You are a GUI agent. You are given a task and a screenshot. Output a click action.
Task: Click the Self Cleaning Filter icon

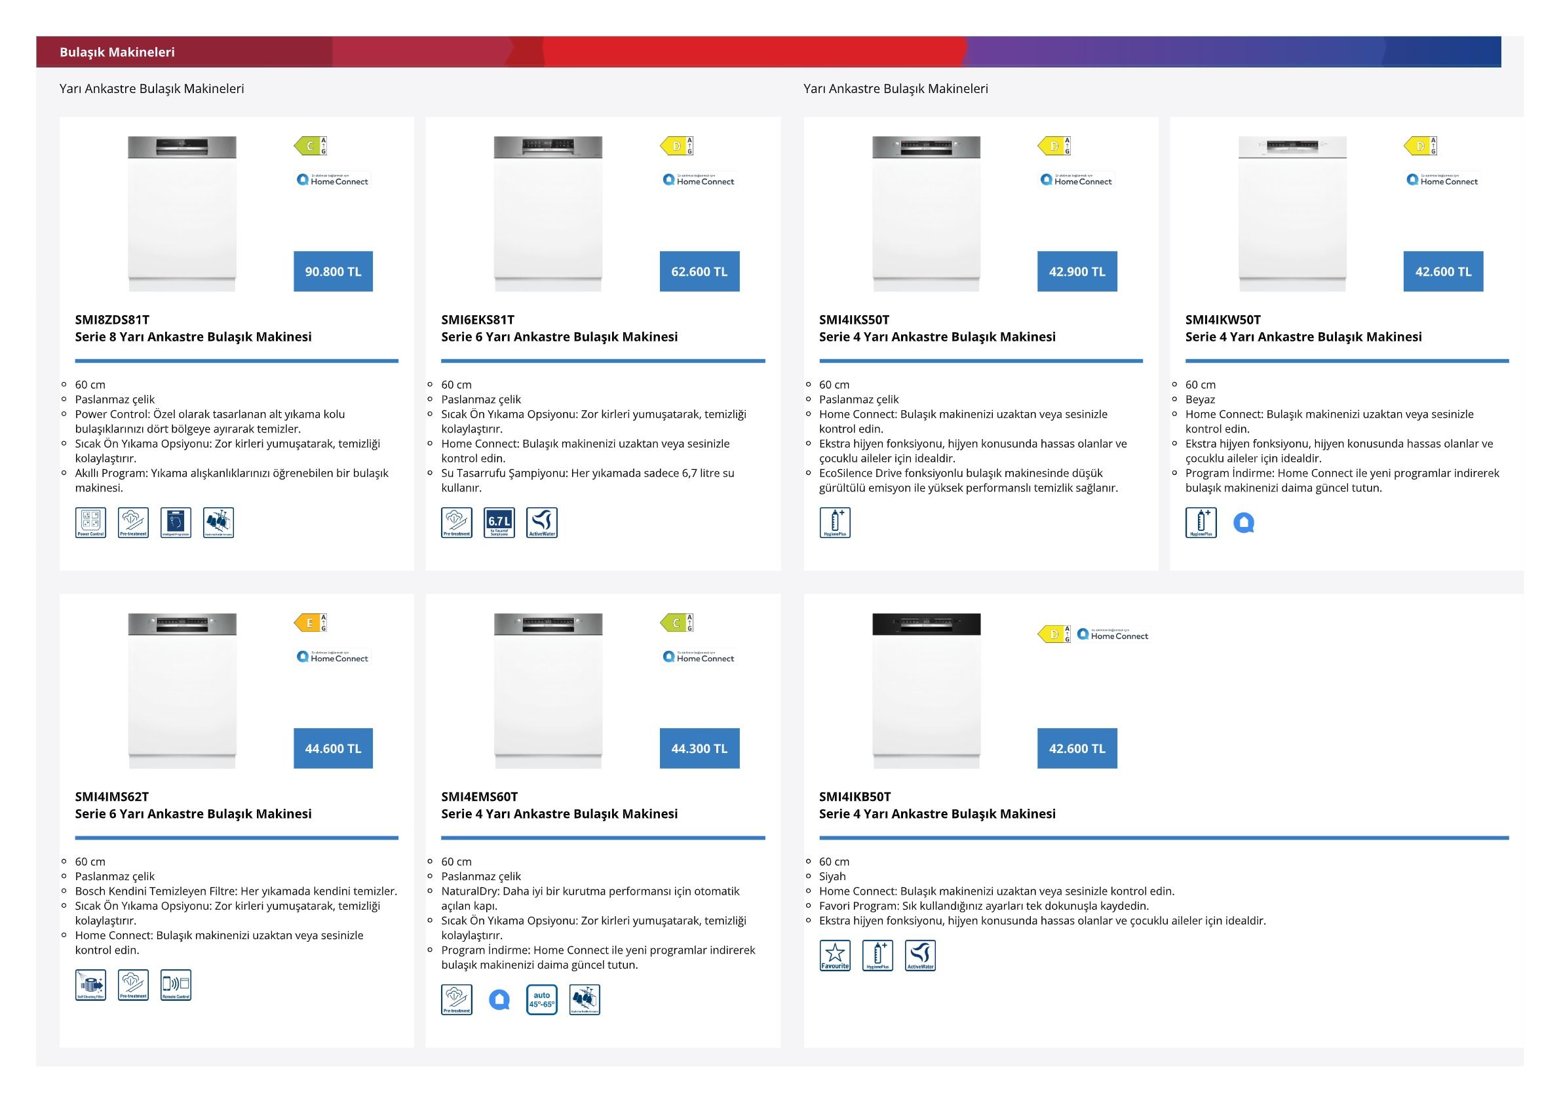click(x=90, y=984)
